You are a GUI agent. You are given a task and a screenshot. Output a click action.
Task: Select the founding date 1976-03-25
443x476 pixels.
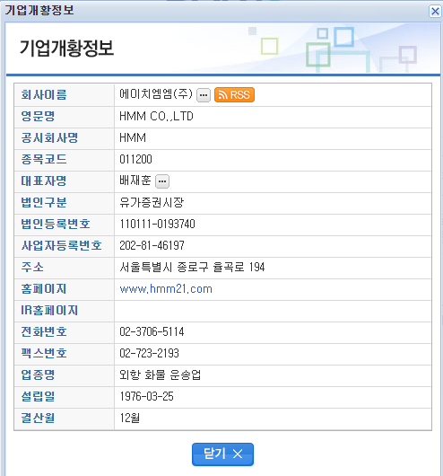[146, 396]
